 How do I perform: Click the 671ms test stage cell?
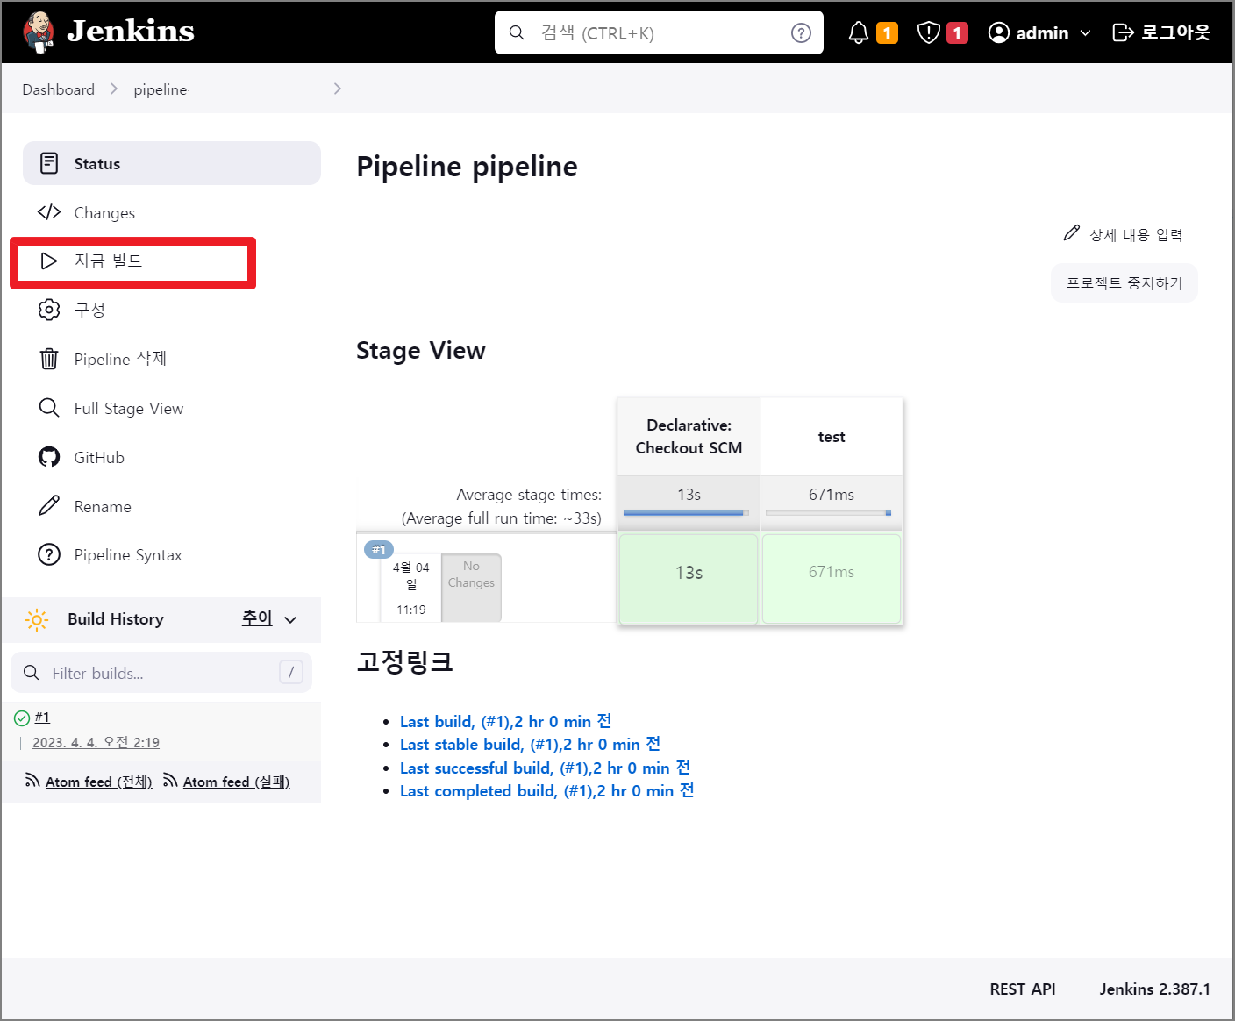[832, 579]
